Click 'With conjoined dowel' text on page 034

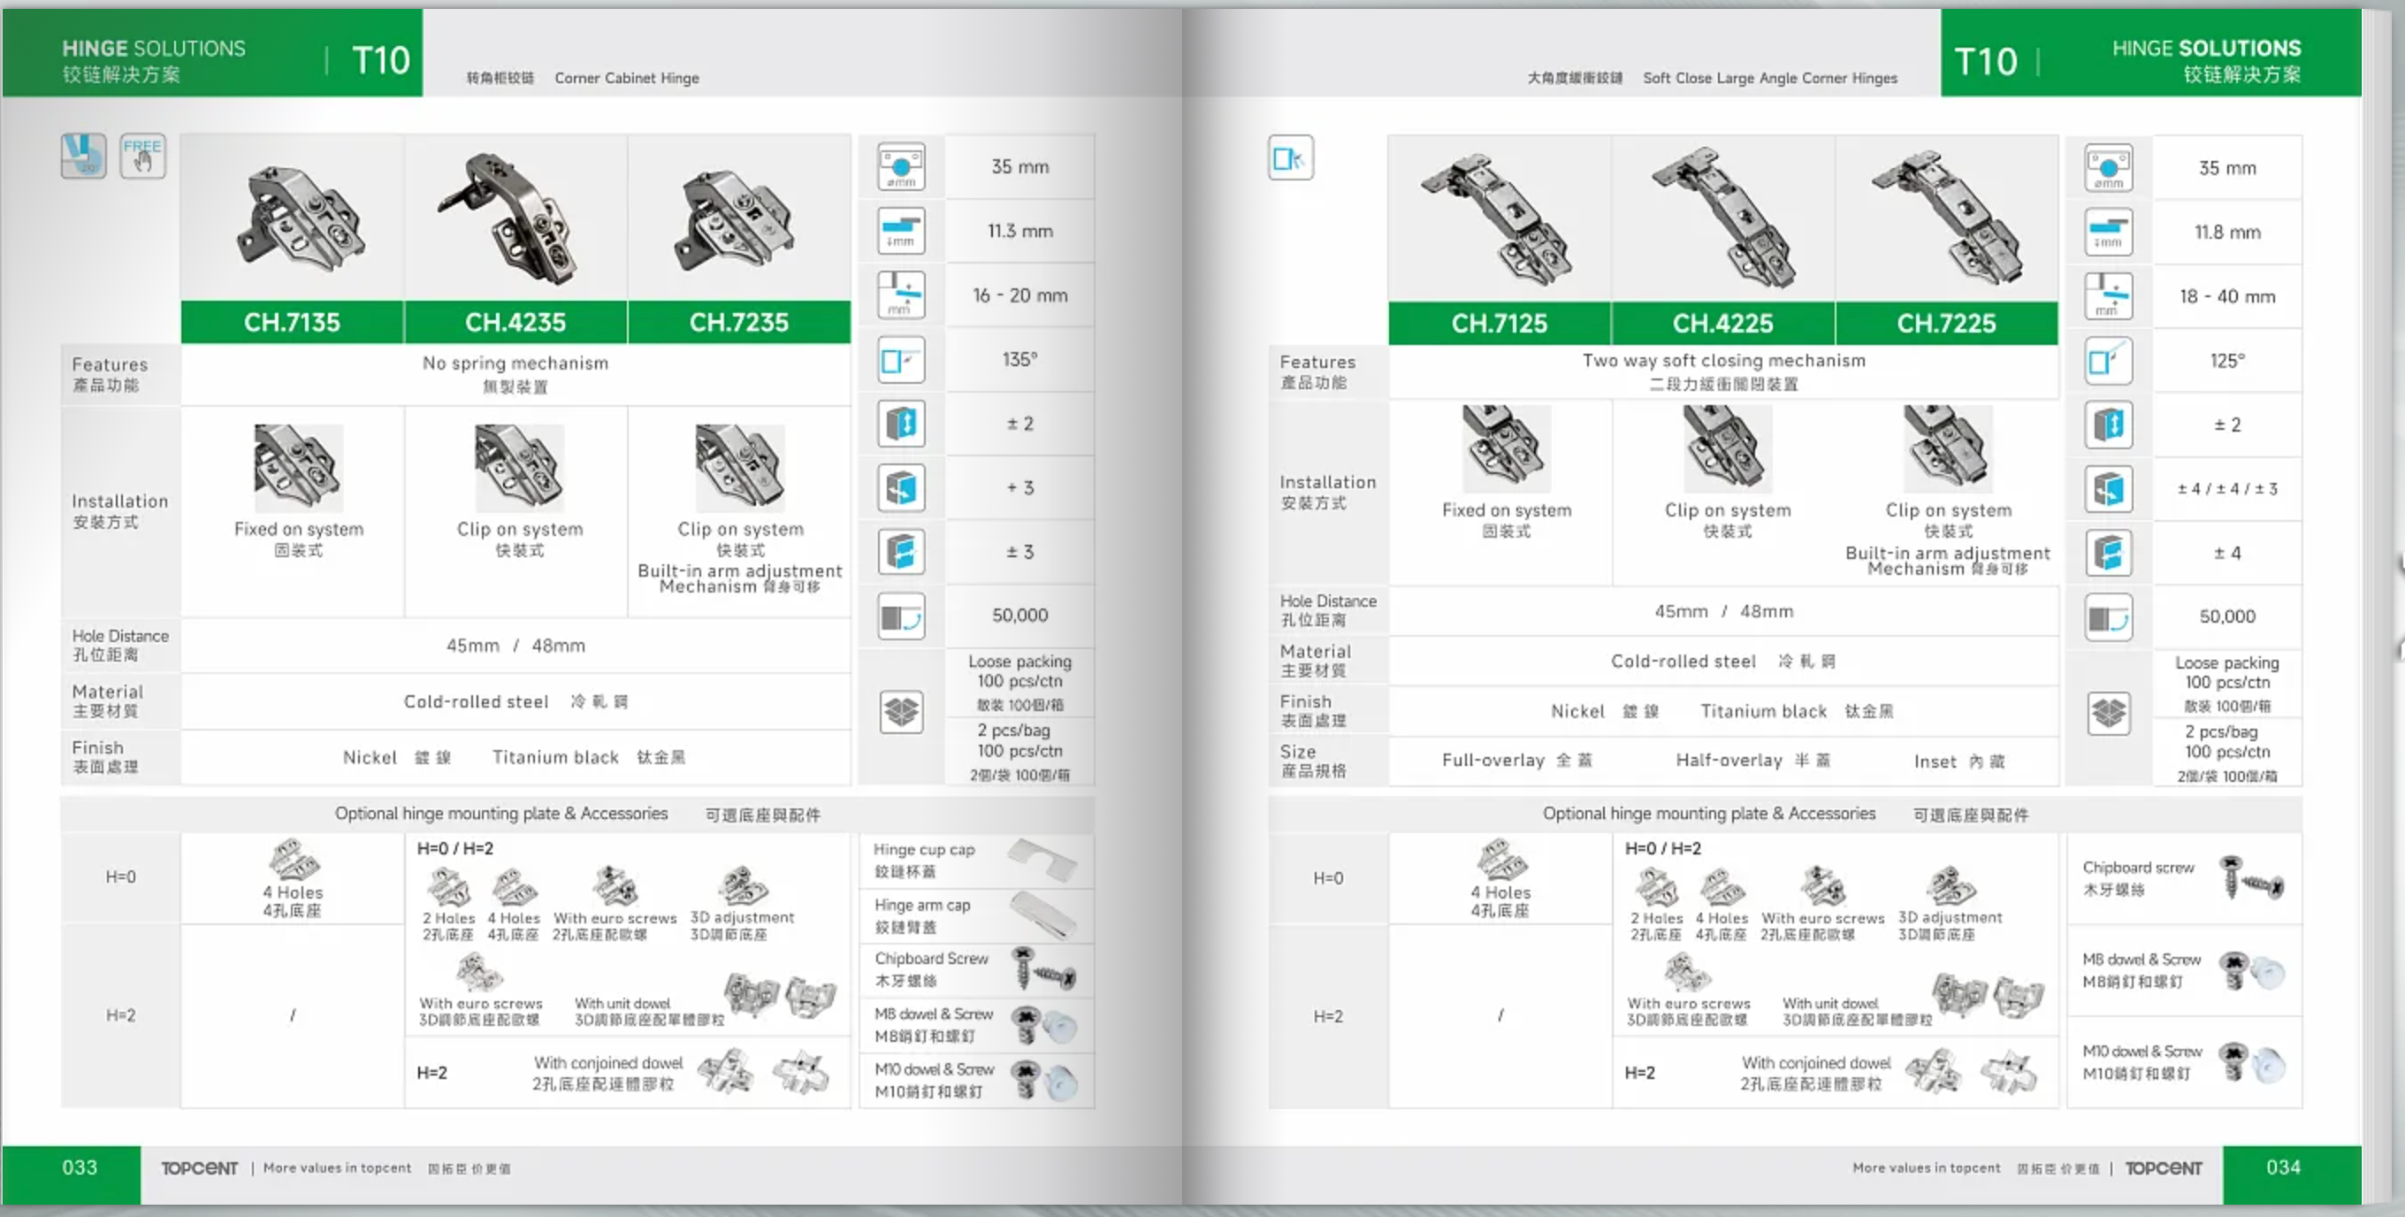point(1816,1062)
